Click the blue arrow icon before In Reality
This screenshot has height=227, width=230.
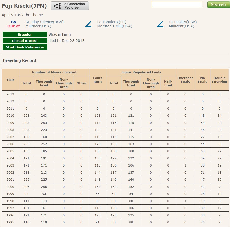pos(160,24)
